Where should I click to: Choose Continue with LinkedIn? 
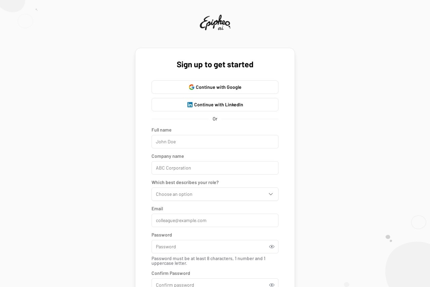tap(215, 105)
